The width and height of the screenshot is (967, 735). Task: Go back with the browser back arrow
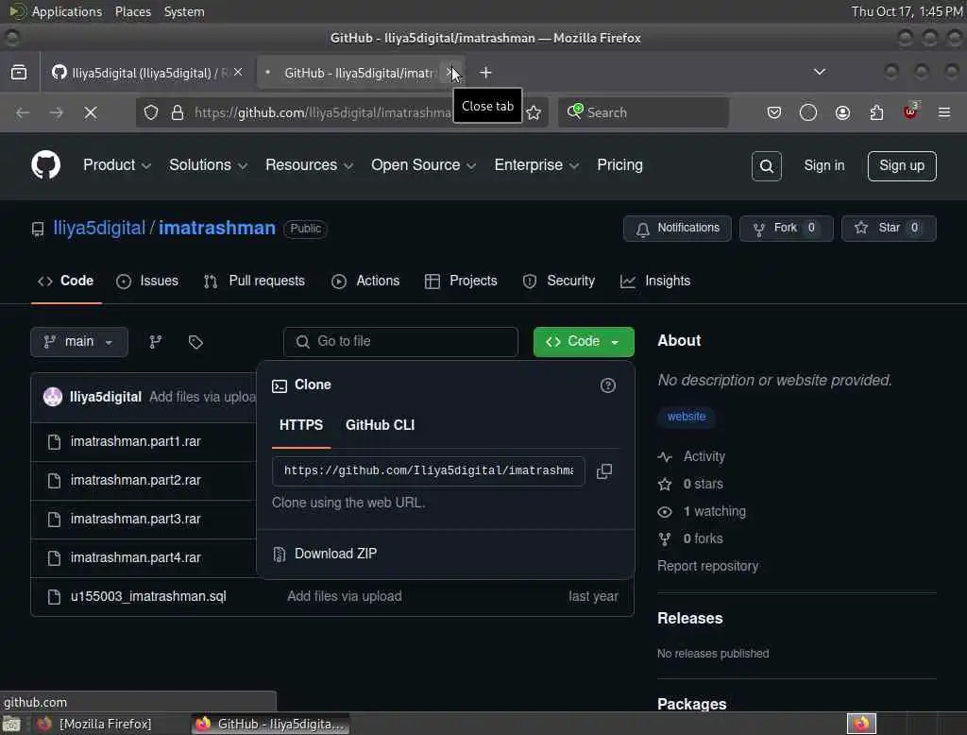[x=23, y=112]
